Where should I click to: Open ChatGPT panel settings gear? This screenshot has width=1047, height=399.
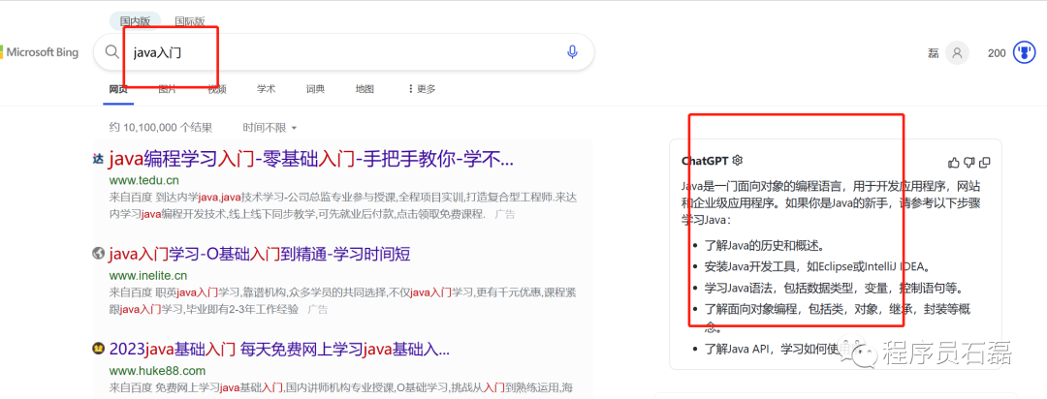pyautogui.click(x=738, y=161)
